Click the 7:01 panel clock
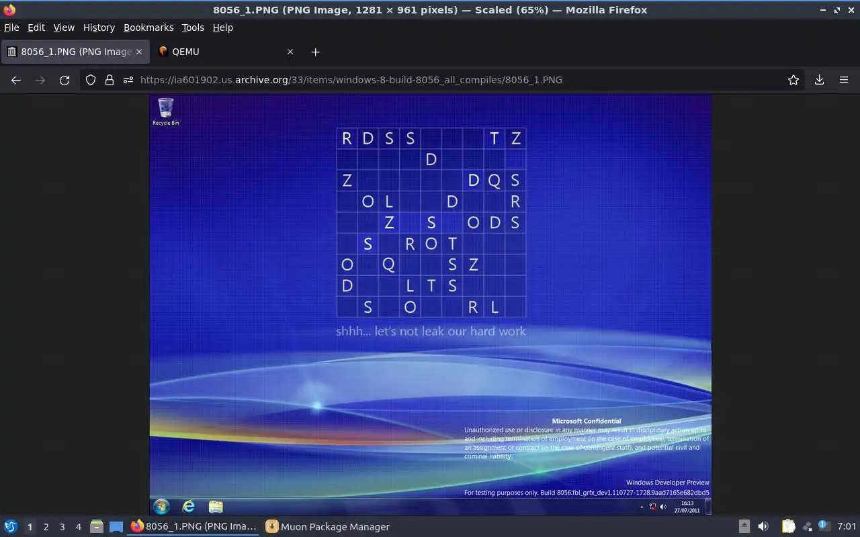860x537 pixels. click(847, 527)
